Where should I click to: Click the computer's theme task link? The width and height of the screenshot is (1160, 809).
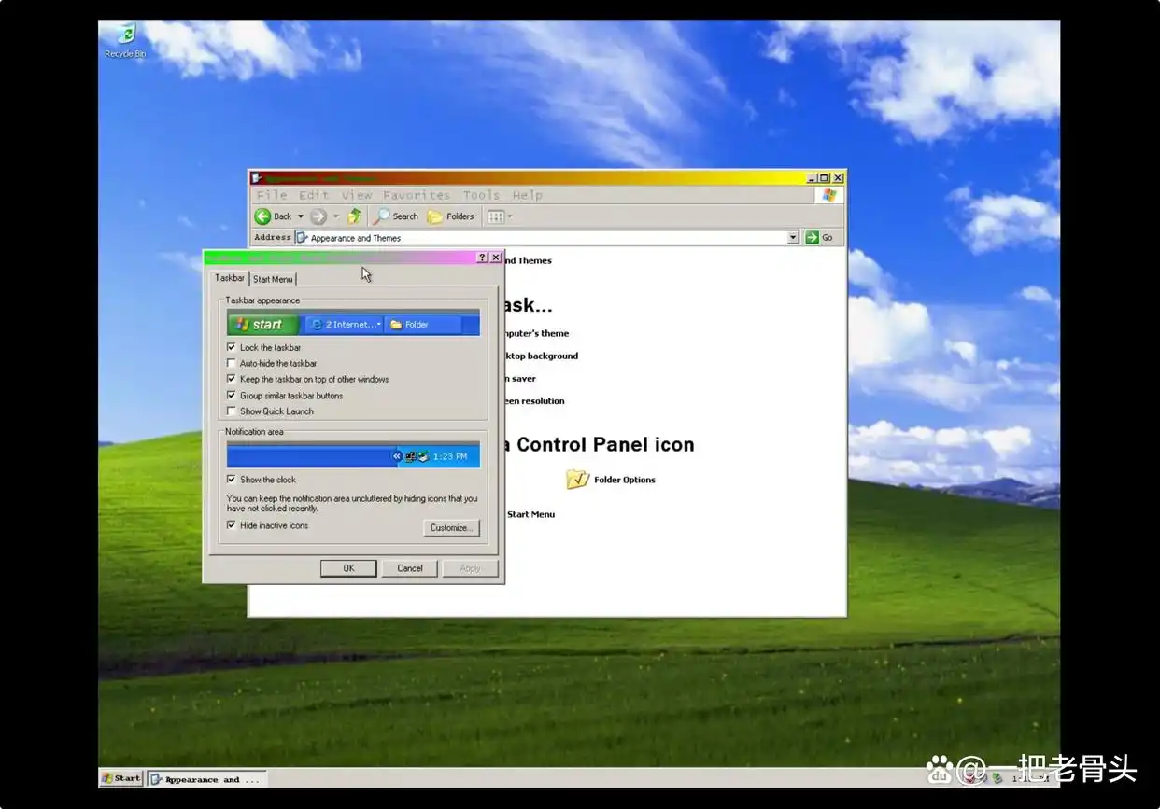tap(536, 333)
